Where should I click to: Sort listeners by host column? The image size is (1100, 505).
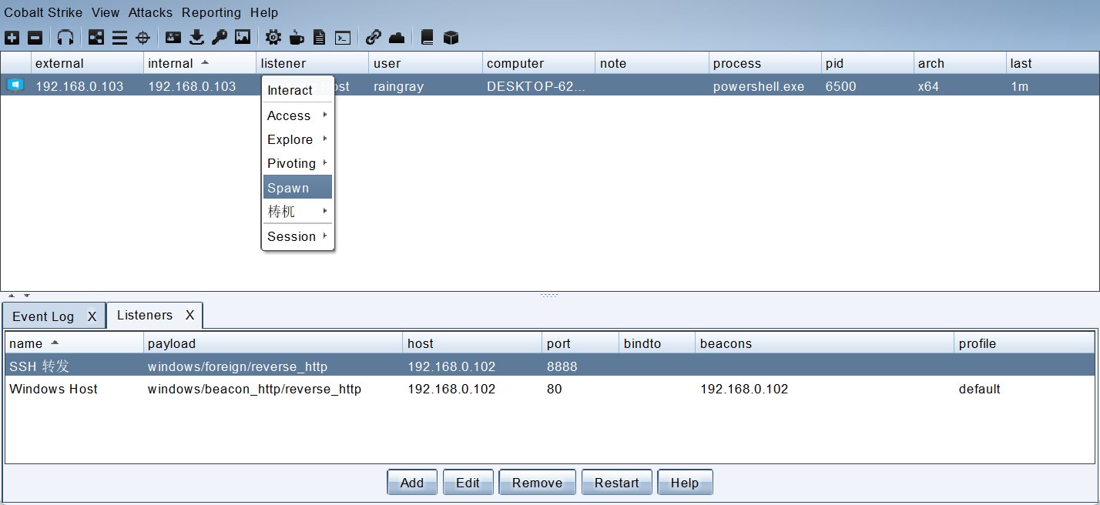coord(473,343)
